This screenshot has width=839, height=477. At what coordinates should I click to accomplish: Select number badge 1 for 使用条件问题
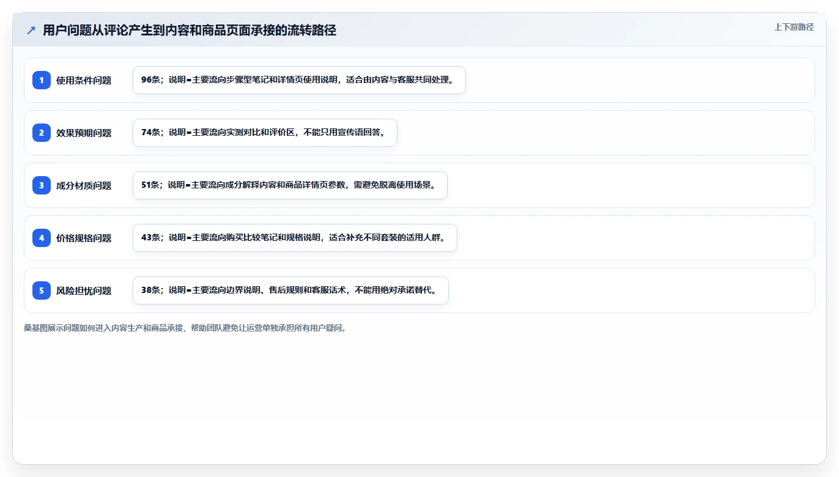click(42, 80)
